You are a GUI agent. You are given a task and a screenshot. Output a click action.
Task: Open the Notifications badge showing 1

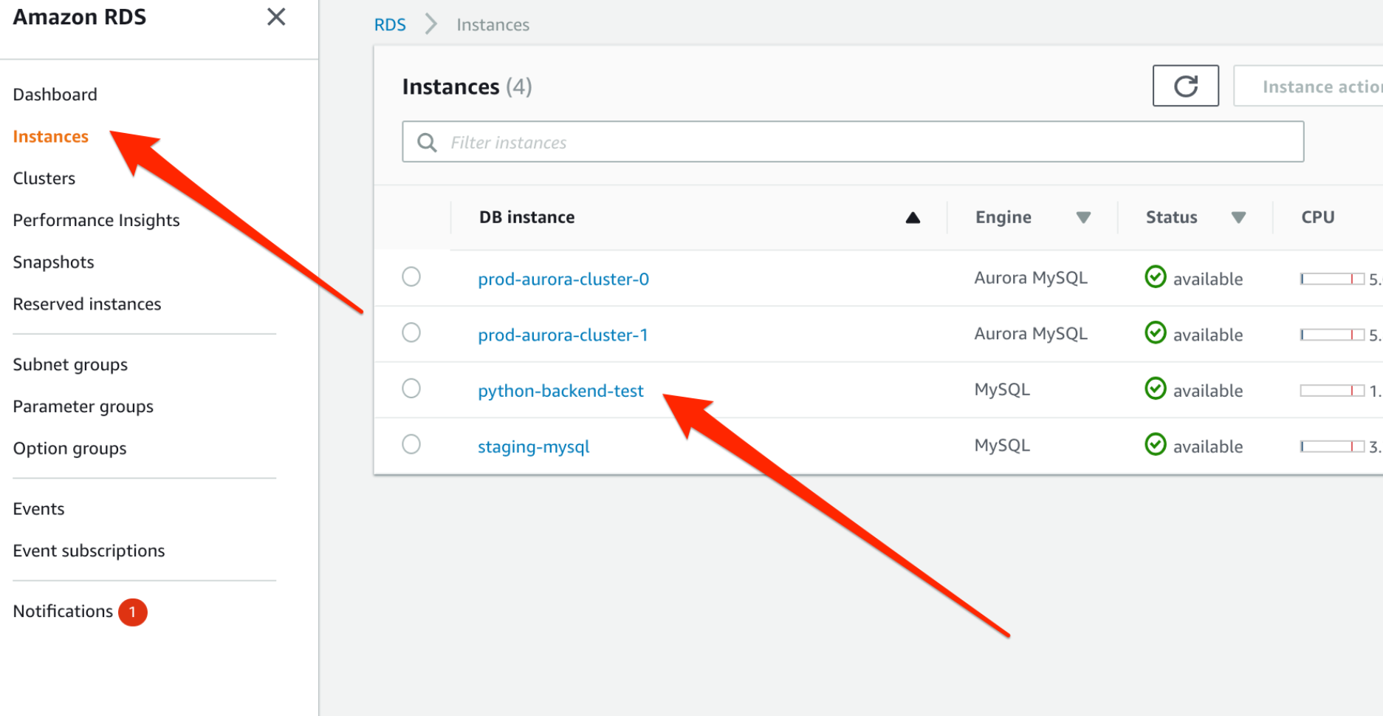point(133,612)
